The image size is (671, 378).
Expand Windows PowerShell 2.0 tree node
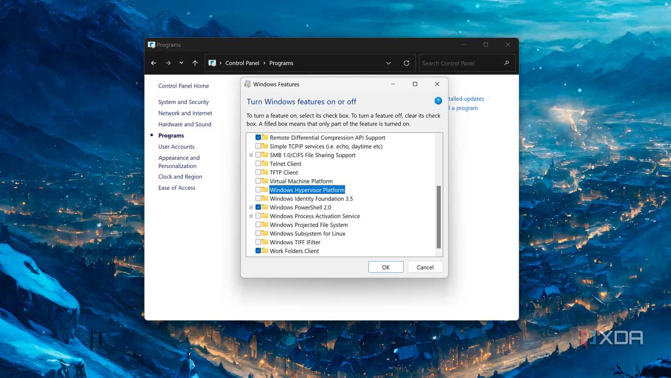251,207
